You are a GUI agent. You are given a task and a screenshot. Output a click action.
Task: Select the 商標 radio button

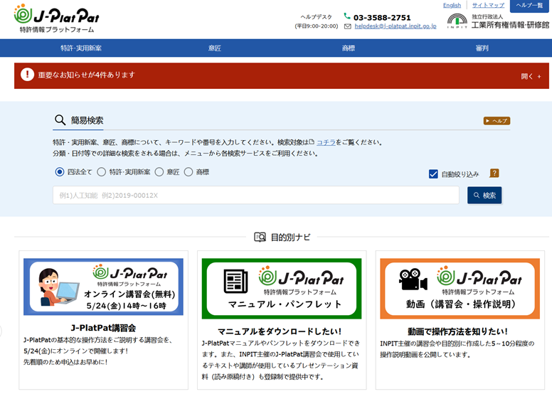[189, 172]
